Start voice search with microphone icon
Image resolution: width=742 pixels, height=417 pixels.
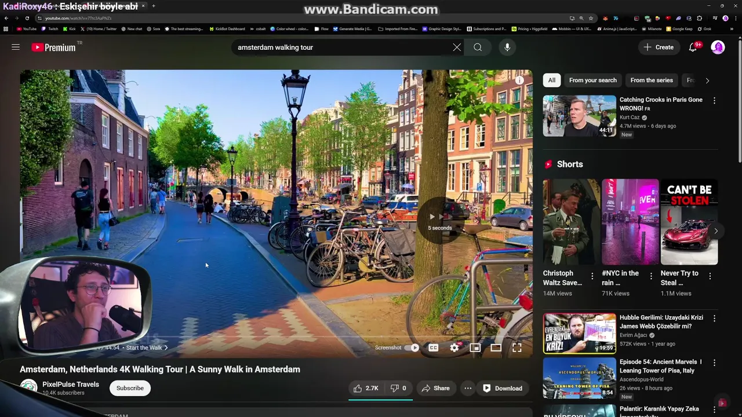pos(507,47)
